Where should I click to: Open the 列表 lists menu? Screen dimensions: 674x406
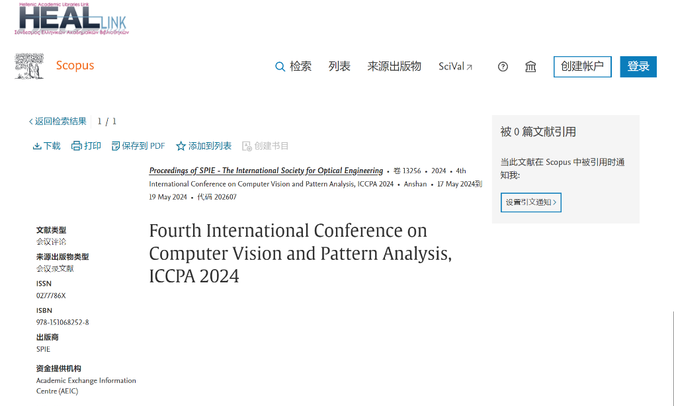(339, 66)
